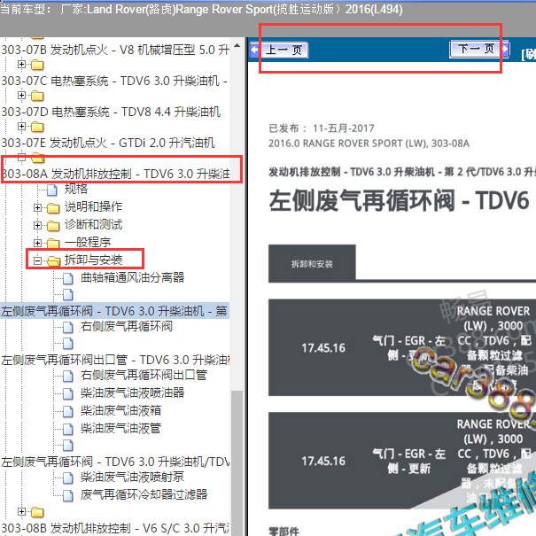536x536 pixels.
Task: Open 左侧废气再循环阀 - TDV6 3.0 升柴油机/TDV entry
Action: point(115,462)
